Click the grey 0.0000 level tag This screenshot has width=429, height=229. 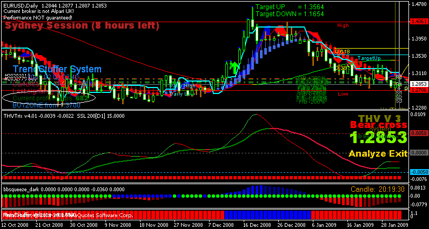tap(418, 153)
